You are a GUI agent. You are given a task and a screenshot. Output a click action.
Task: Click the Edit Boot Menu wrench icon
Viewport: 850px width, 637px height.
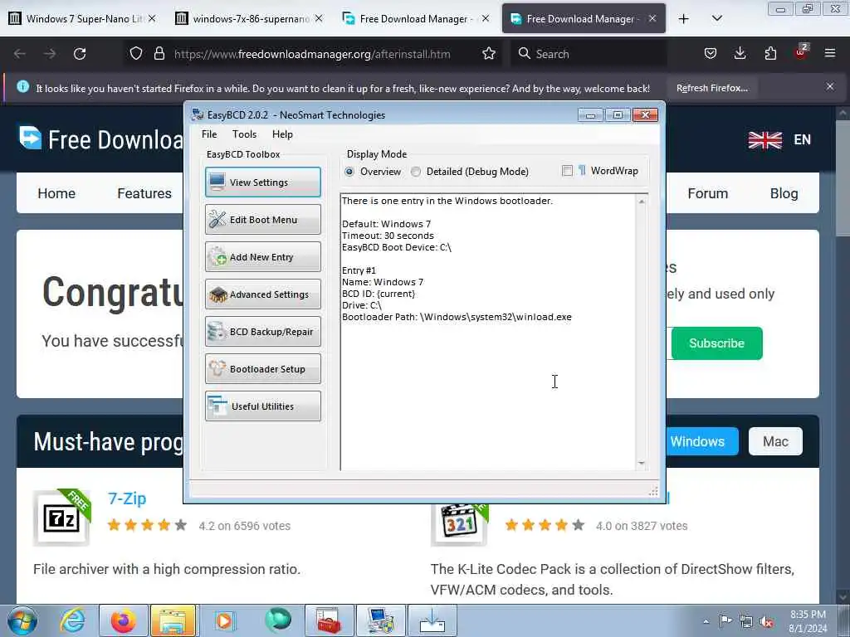(217, 219)
